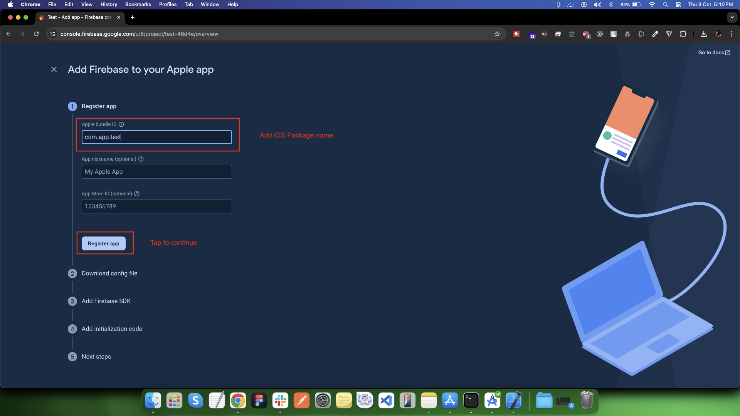Click the App Store ID help question mark

tap(136, 193)
